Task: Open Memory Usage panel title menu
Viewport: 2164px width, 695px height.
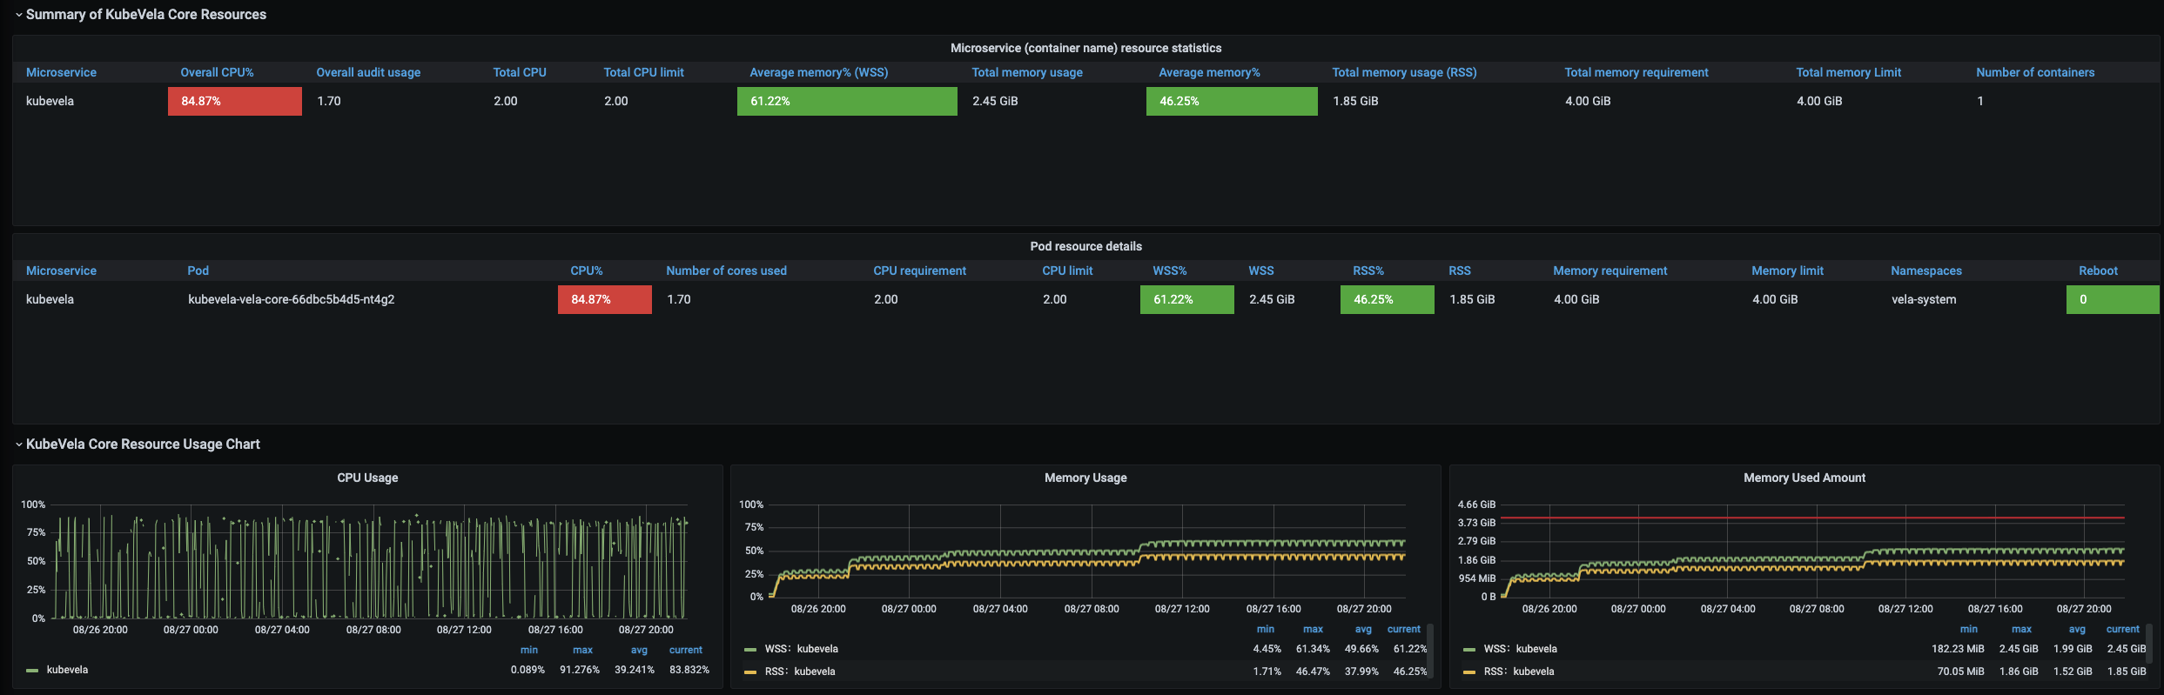Action: pyautogui.click(x=1085, y=478)
